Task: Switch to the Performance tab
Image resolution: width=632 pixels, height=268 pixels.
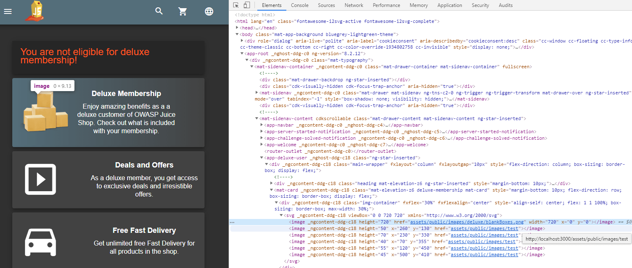Action: [x=386, y=5]
